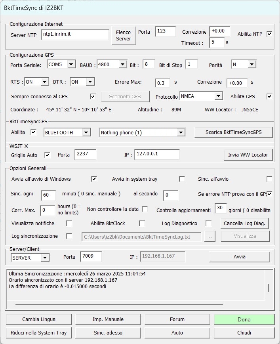
Task: Open Aiuto help button
Action: tap(177, 333)
